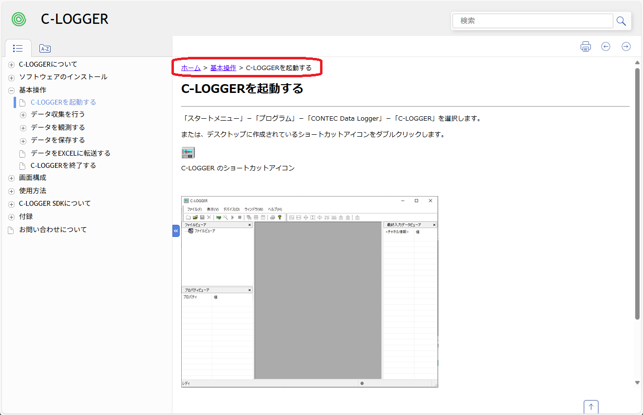Click the print page icon
Image resolution: width=643 pixels, height=415 pixels.
click(586, 47)
